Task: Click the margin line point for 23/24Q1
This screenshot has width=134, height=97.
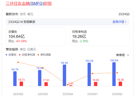Action: [92, 73]
